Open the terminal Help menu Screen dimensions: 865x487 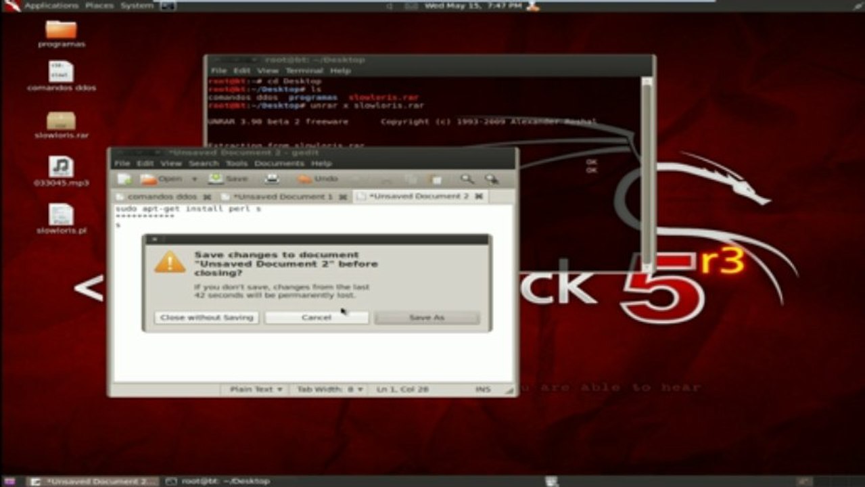[x=340, y=70]
